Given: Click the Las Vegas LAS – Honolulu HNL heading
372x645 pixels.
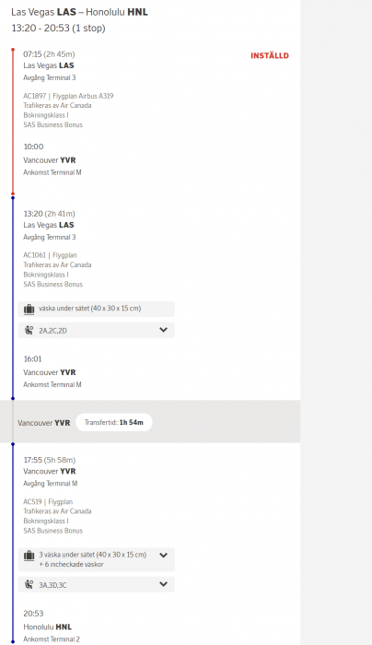Looking at the screenshot, I should tap(79, 12).
